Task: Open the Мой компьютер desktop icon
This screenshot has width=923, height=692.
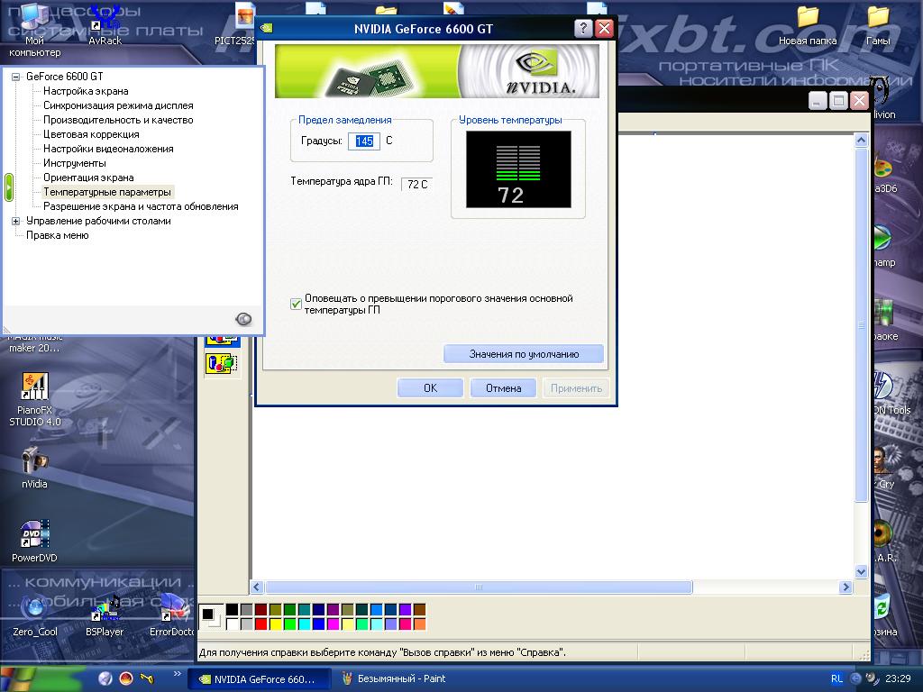Action: (34, 30)
